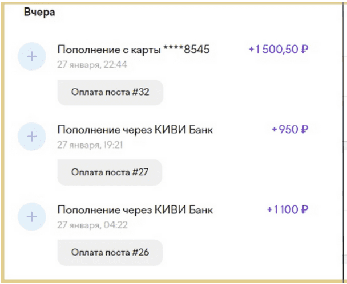Click the ruble sign after +950
Image resolution: width=347 pixels, height=284 pixels.
[304, 130]
